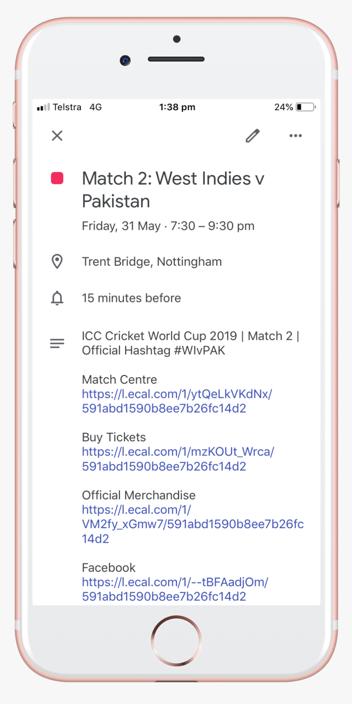Tap the cellular signal bars icon

(43, 107)
